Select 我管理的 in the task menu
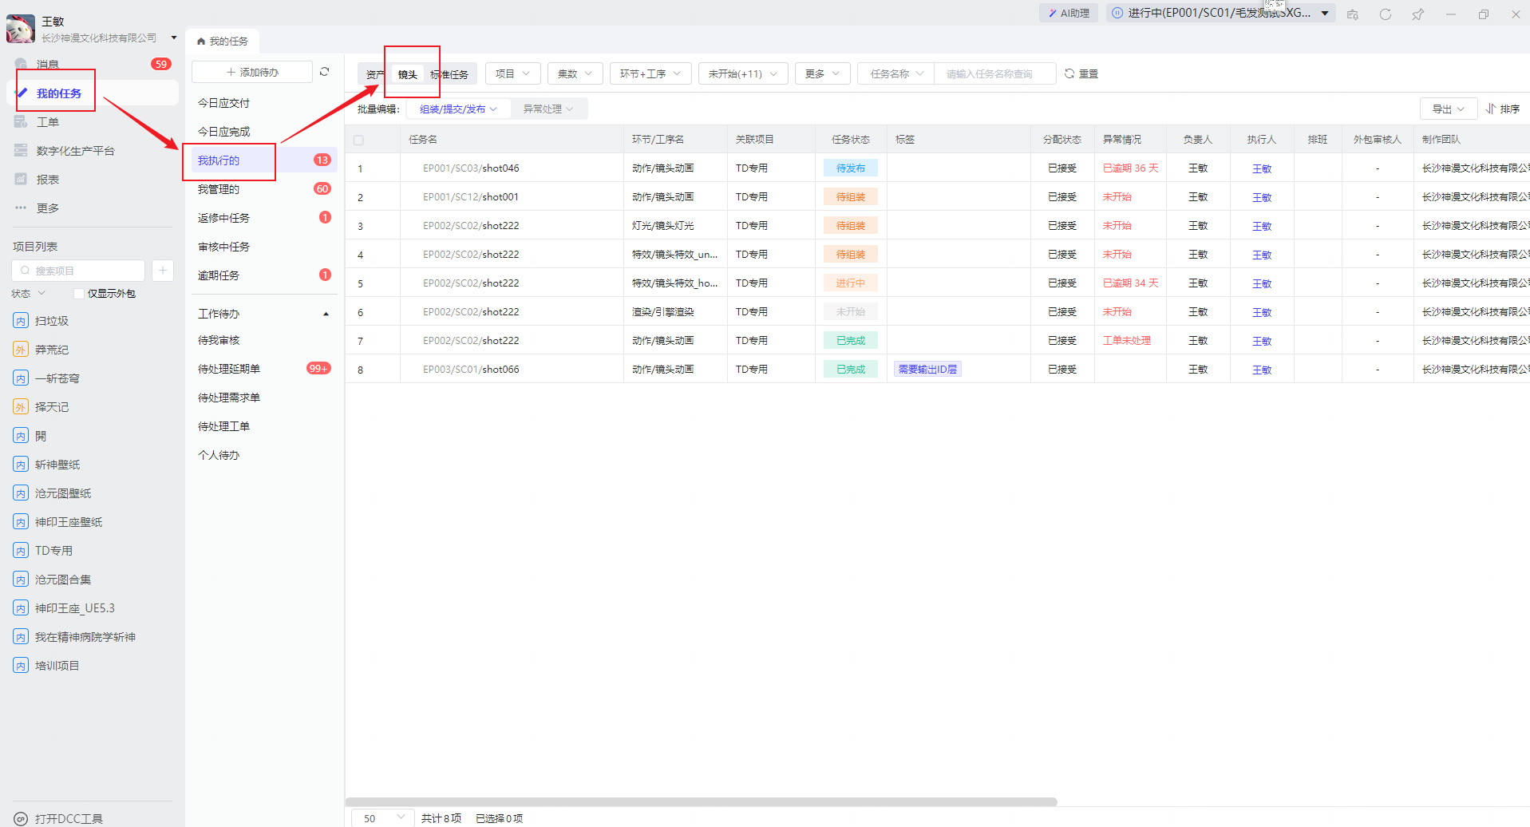This screenshot has width=1530, height=827. (219, 189)
